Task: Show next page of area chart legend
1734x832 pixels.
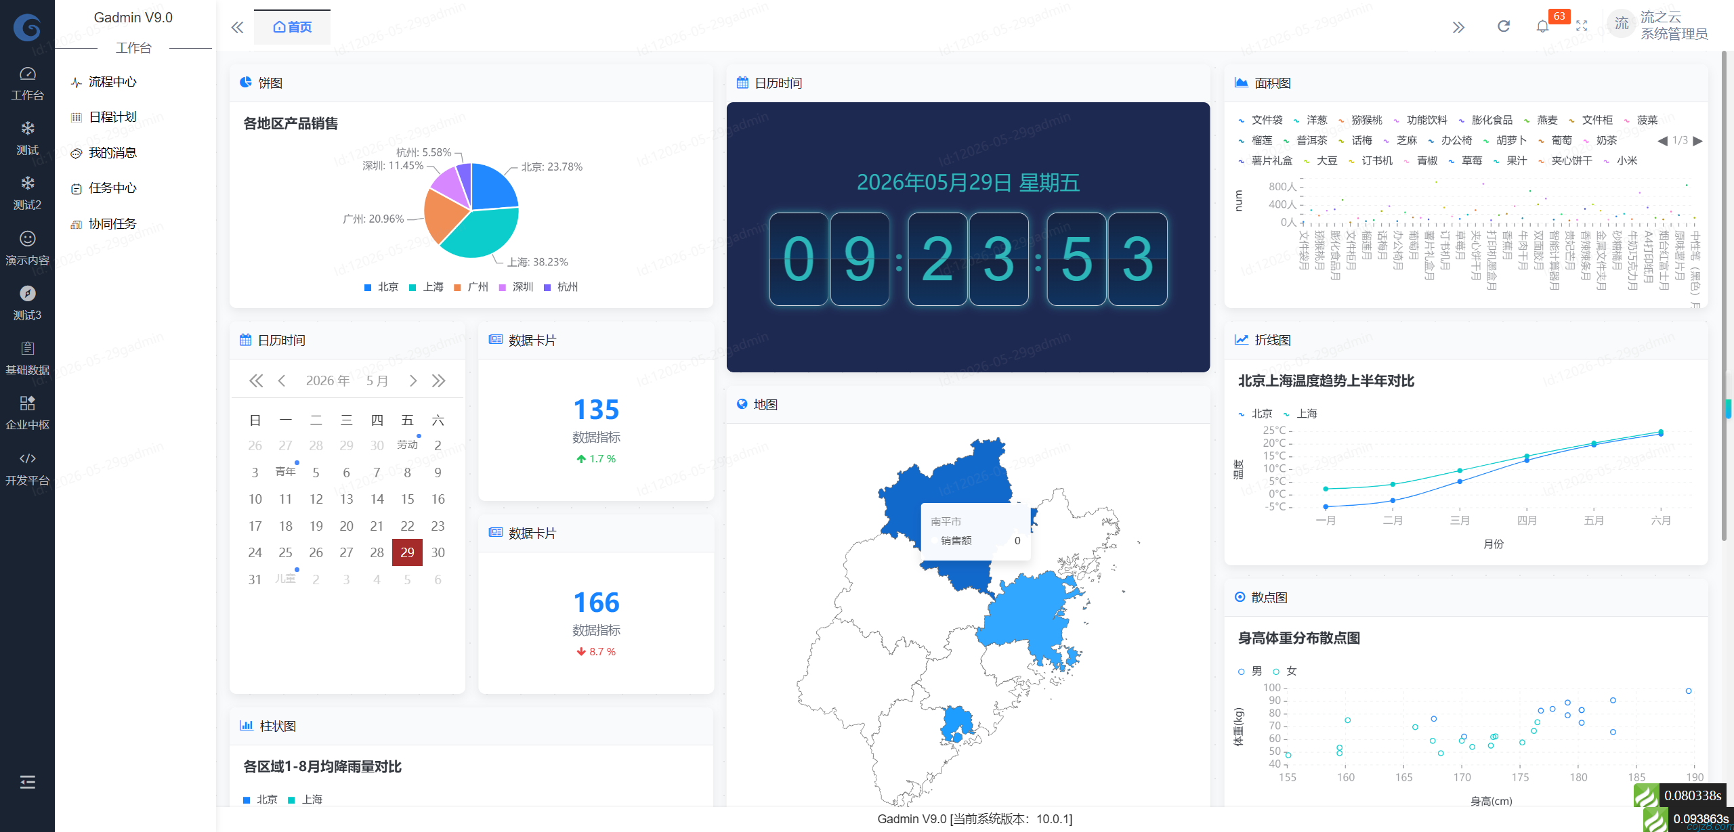Action: click(x=1697, y=141)
